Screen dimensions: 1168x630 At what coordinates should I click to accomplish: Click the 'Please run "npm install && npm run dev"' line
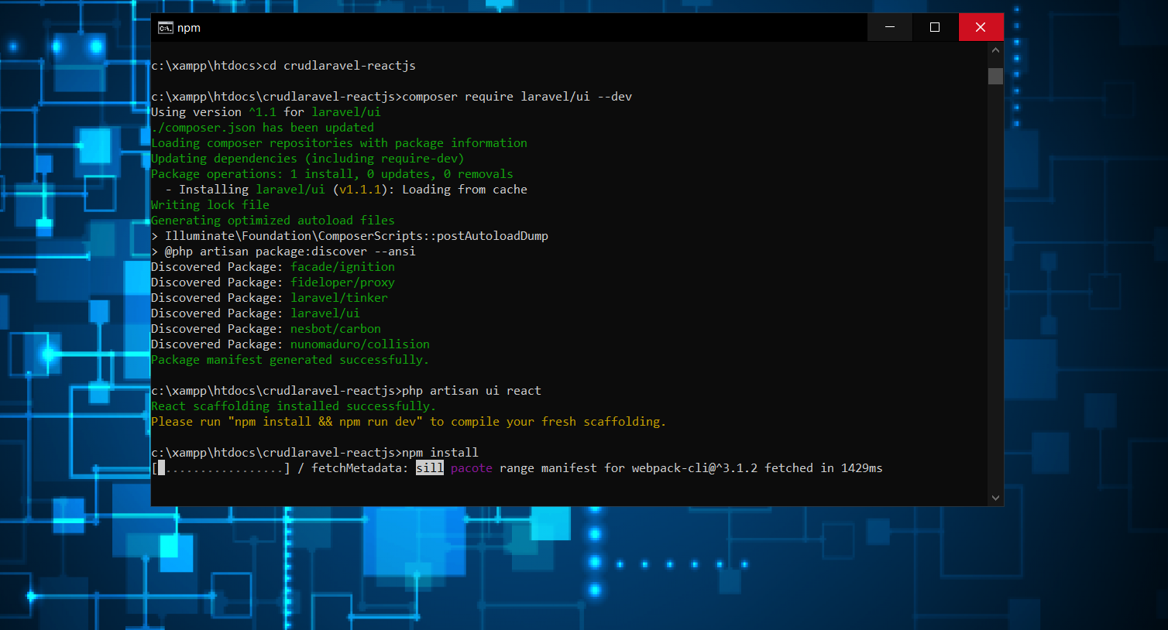click(x=409, y=422)
